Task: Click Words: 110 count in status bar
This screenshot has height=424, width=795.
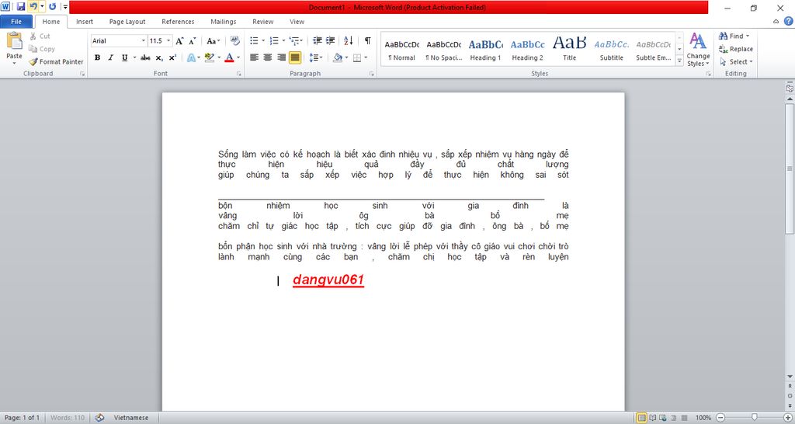Action: [68, 418]
